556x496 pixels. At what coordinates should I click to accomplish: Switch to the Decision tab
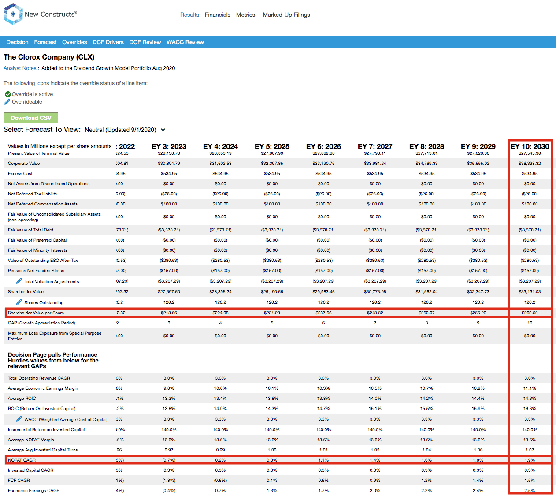tap(17, 42)
